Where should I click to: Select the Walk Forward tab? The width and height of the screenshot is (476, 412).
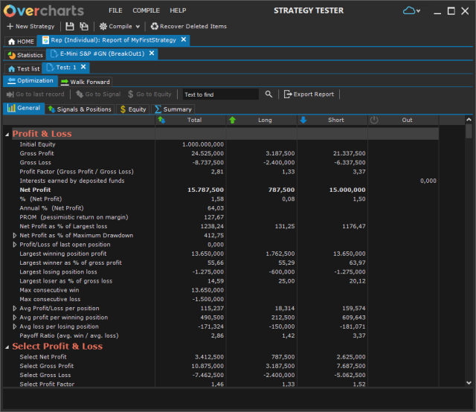pos(85,82)
